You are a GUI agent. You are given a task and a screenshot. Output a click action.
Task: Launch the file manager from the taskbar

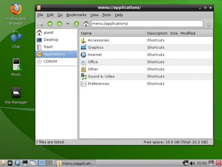(10, 163)
